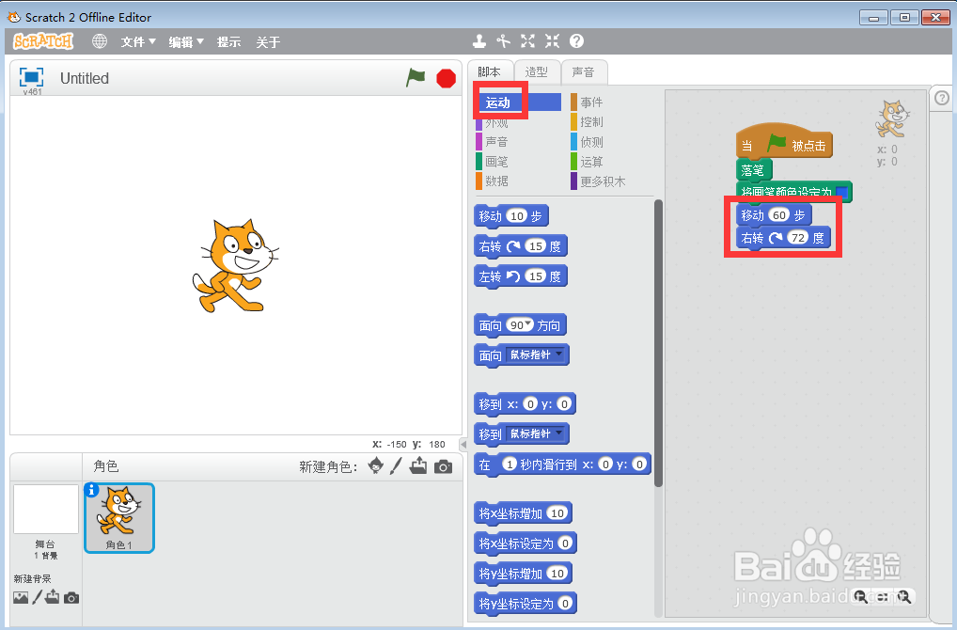
Task: Select the grow sprite tool
Action: 527,41
